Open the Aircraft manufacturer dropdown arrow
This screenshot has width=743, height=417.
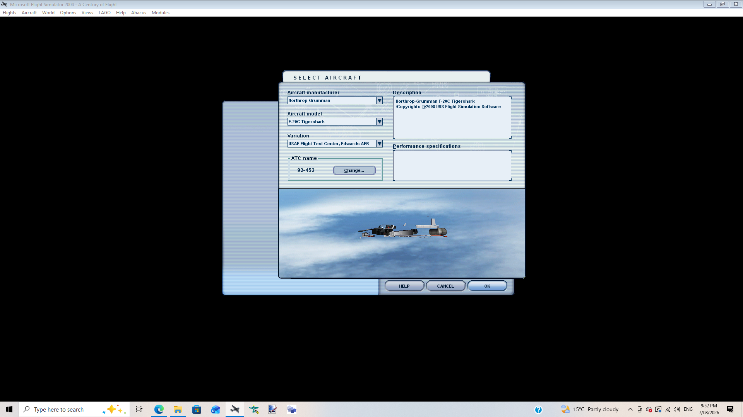(x=379, y=100)
